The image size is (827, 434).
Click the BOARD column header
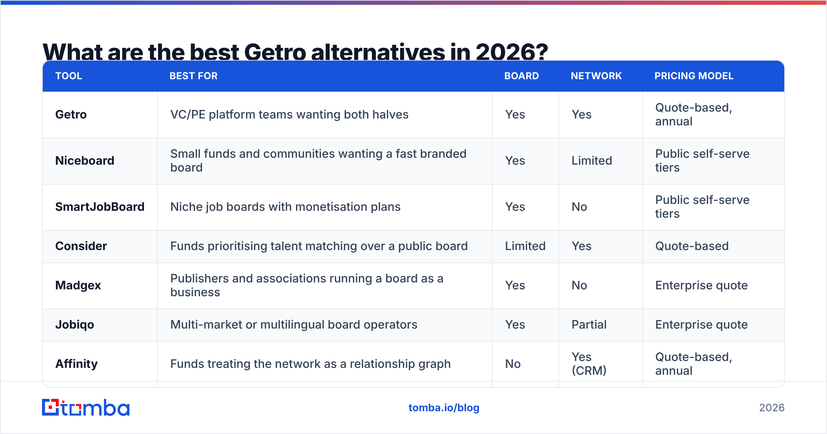tap(521, 76)
